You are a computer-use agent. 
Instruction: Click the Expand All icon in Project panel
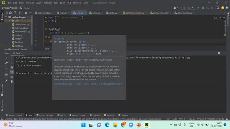click(x=15, y=13)
